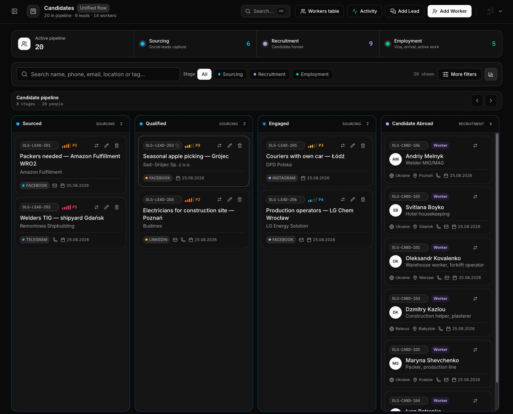
Task: Edit the Couriers Łódź lead
Action: [353, 146]
